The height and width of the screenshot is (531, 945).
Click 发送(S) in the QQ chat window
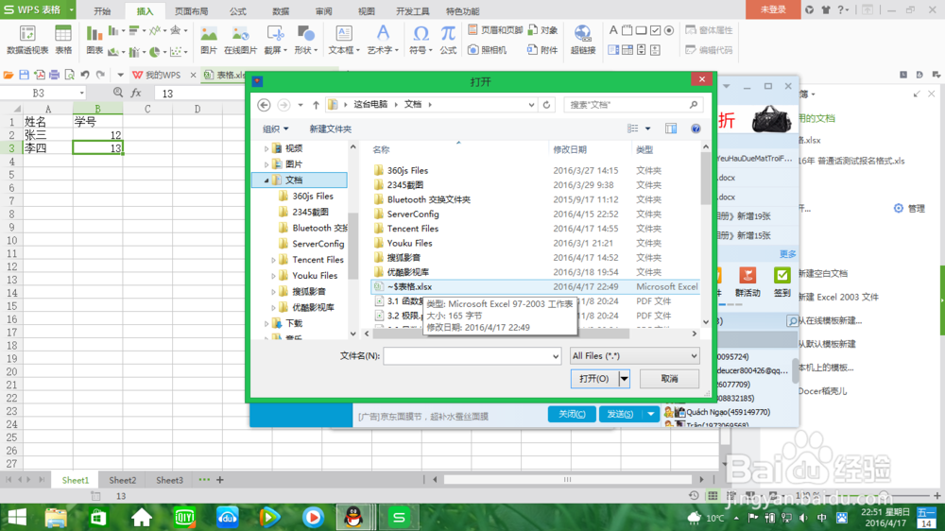click(x=621, y=414)
